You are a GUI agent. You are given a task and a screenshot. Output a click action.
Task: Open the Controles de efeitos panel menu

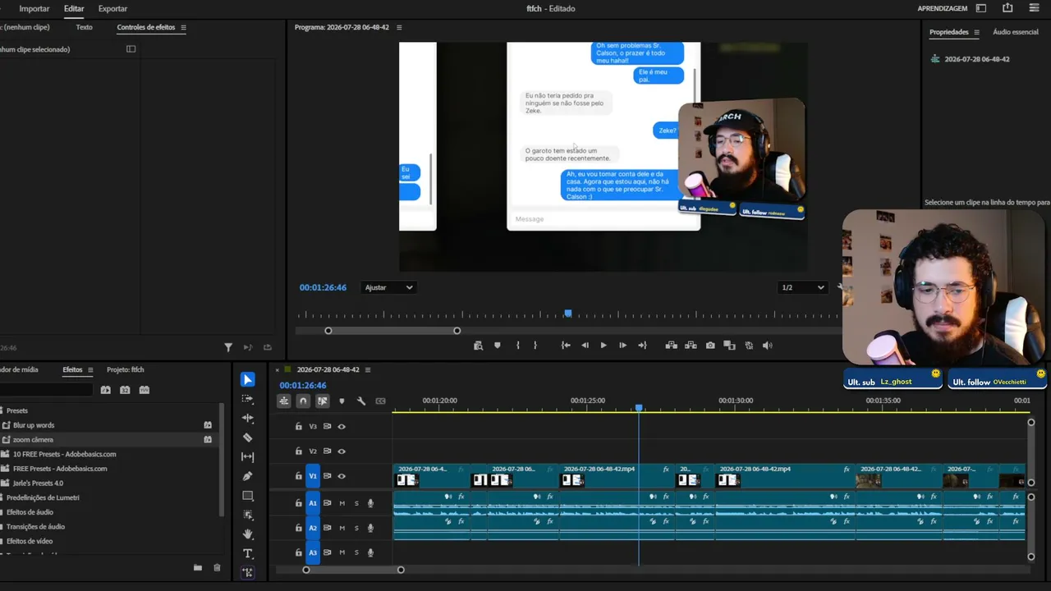coord(183,27)
